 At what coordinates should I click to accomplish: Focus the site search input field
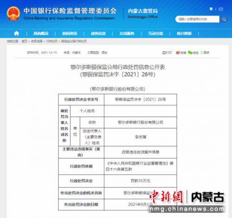click(197, 19)
